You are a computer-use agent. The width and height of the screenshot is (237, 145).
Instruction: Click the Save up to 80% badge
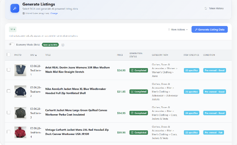[50, 45]
